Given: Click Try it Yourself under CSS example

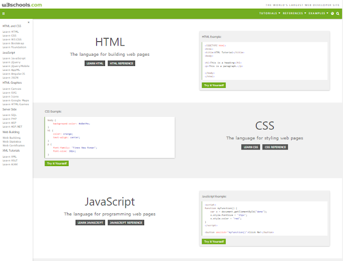Looking at the screenshot, I should [56, 163].
